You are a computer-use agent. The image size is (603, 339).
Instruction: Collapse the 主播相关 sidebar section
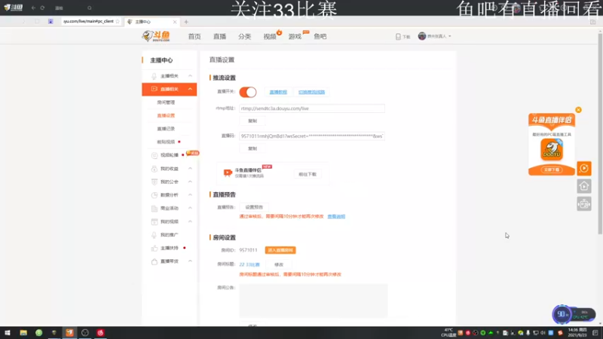click(190, 76)
